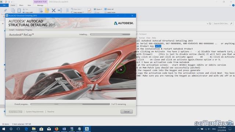Click Format menu in Notepad

[x=142, y=38]
